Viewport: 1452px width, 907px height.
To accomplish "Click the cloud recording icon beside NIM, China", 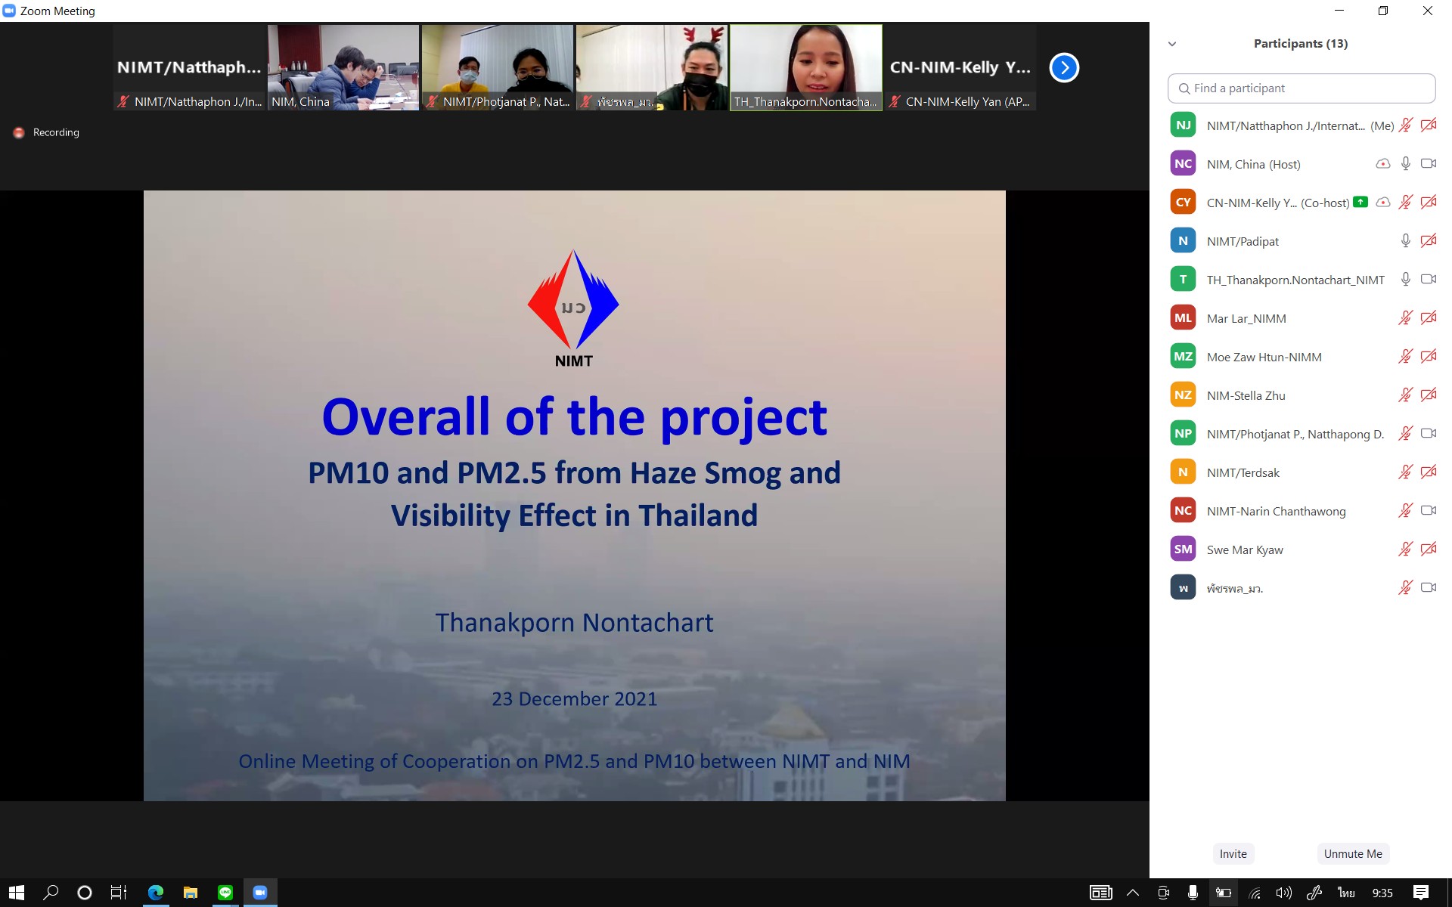I will (x=1382, y=163).
